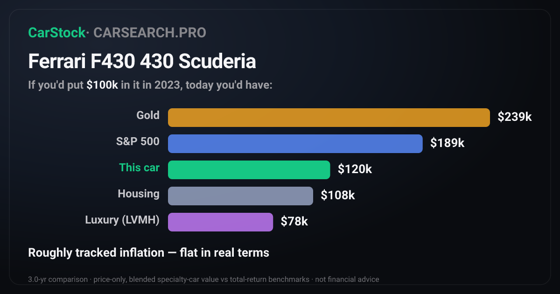Select the This car label

tap(139, 168)
